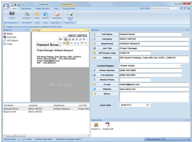Pin the Edit Data pane
This screenshot has height=142, width=192.
[186, 30]
